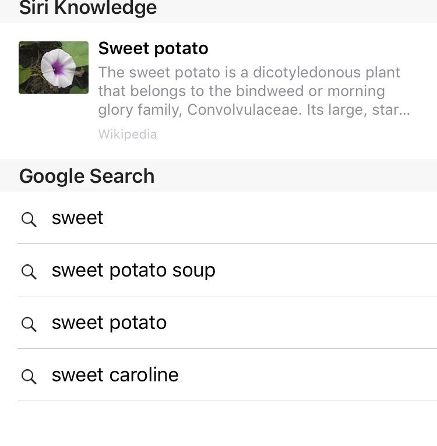
Task: Tap the Siri Knowledge section header
Action: 88,8
